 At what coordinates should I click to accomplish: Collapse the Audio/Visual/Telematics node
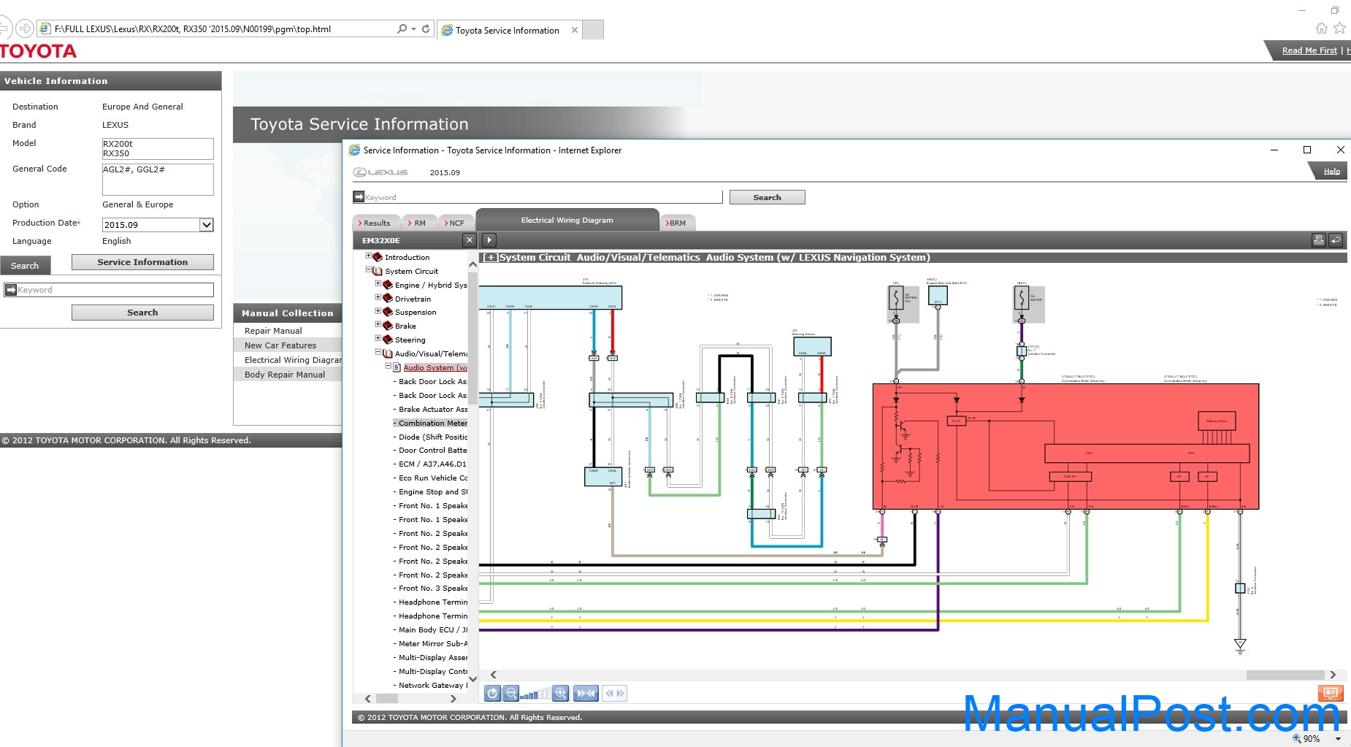(378, 353)
